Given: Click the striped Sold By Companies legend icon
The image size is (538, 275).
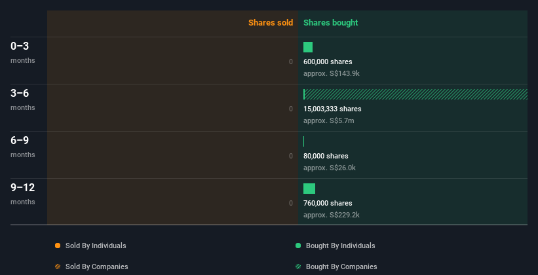Looking at the screenshot, I should pyautogui.click(x=58, y=266).
